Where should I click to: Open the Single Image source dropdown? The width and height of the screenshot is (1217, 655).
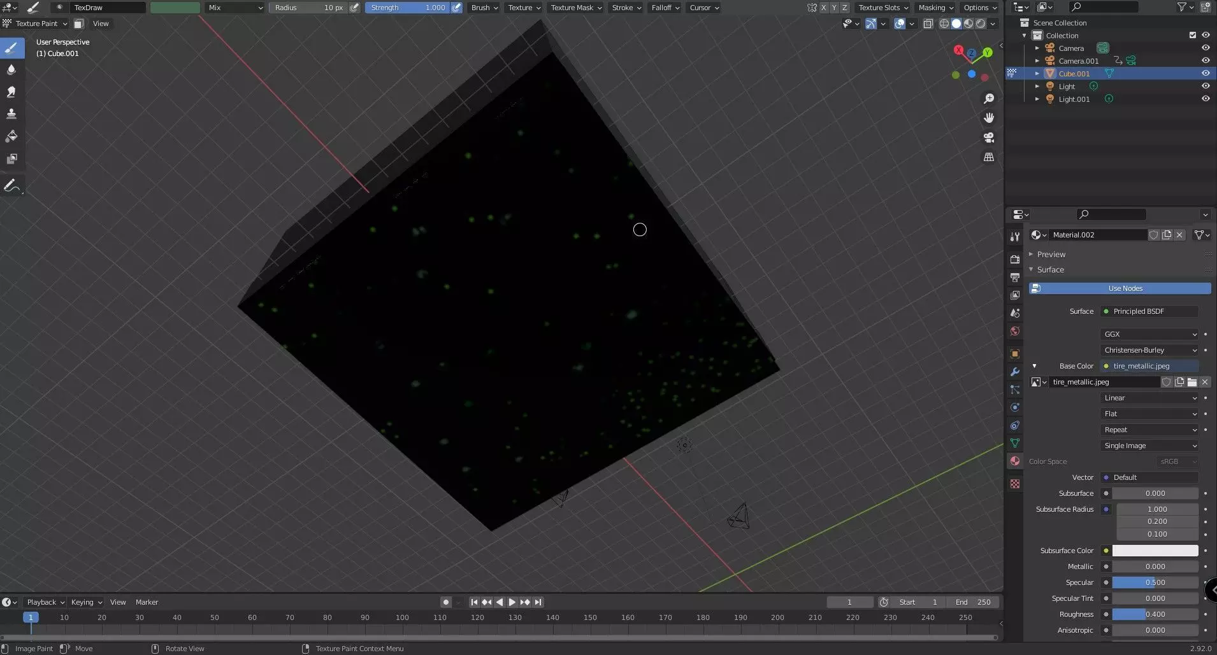click(x=1149, y=446)
